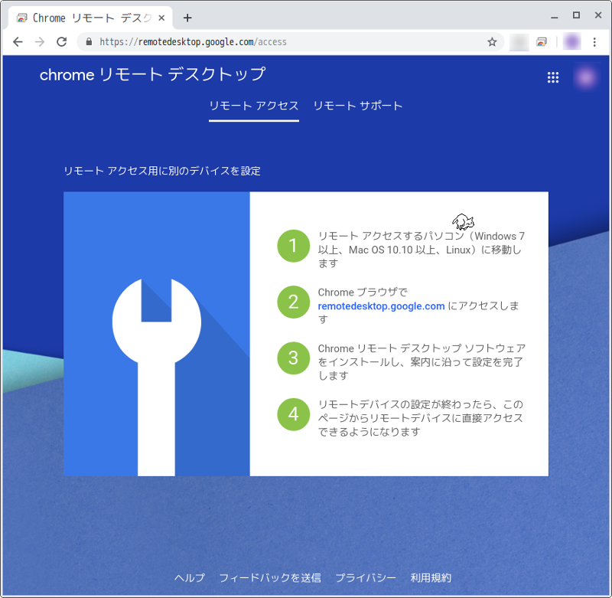Reload the remote desktop page

62,42
